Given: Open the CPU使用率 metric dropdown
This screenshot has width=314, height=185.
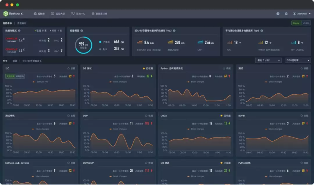Looking at the screenshot, I should 298,61.
